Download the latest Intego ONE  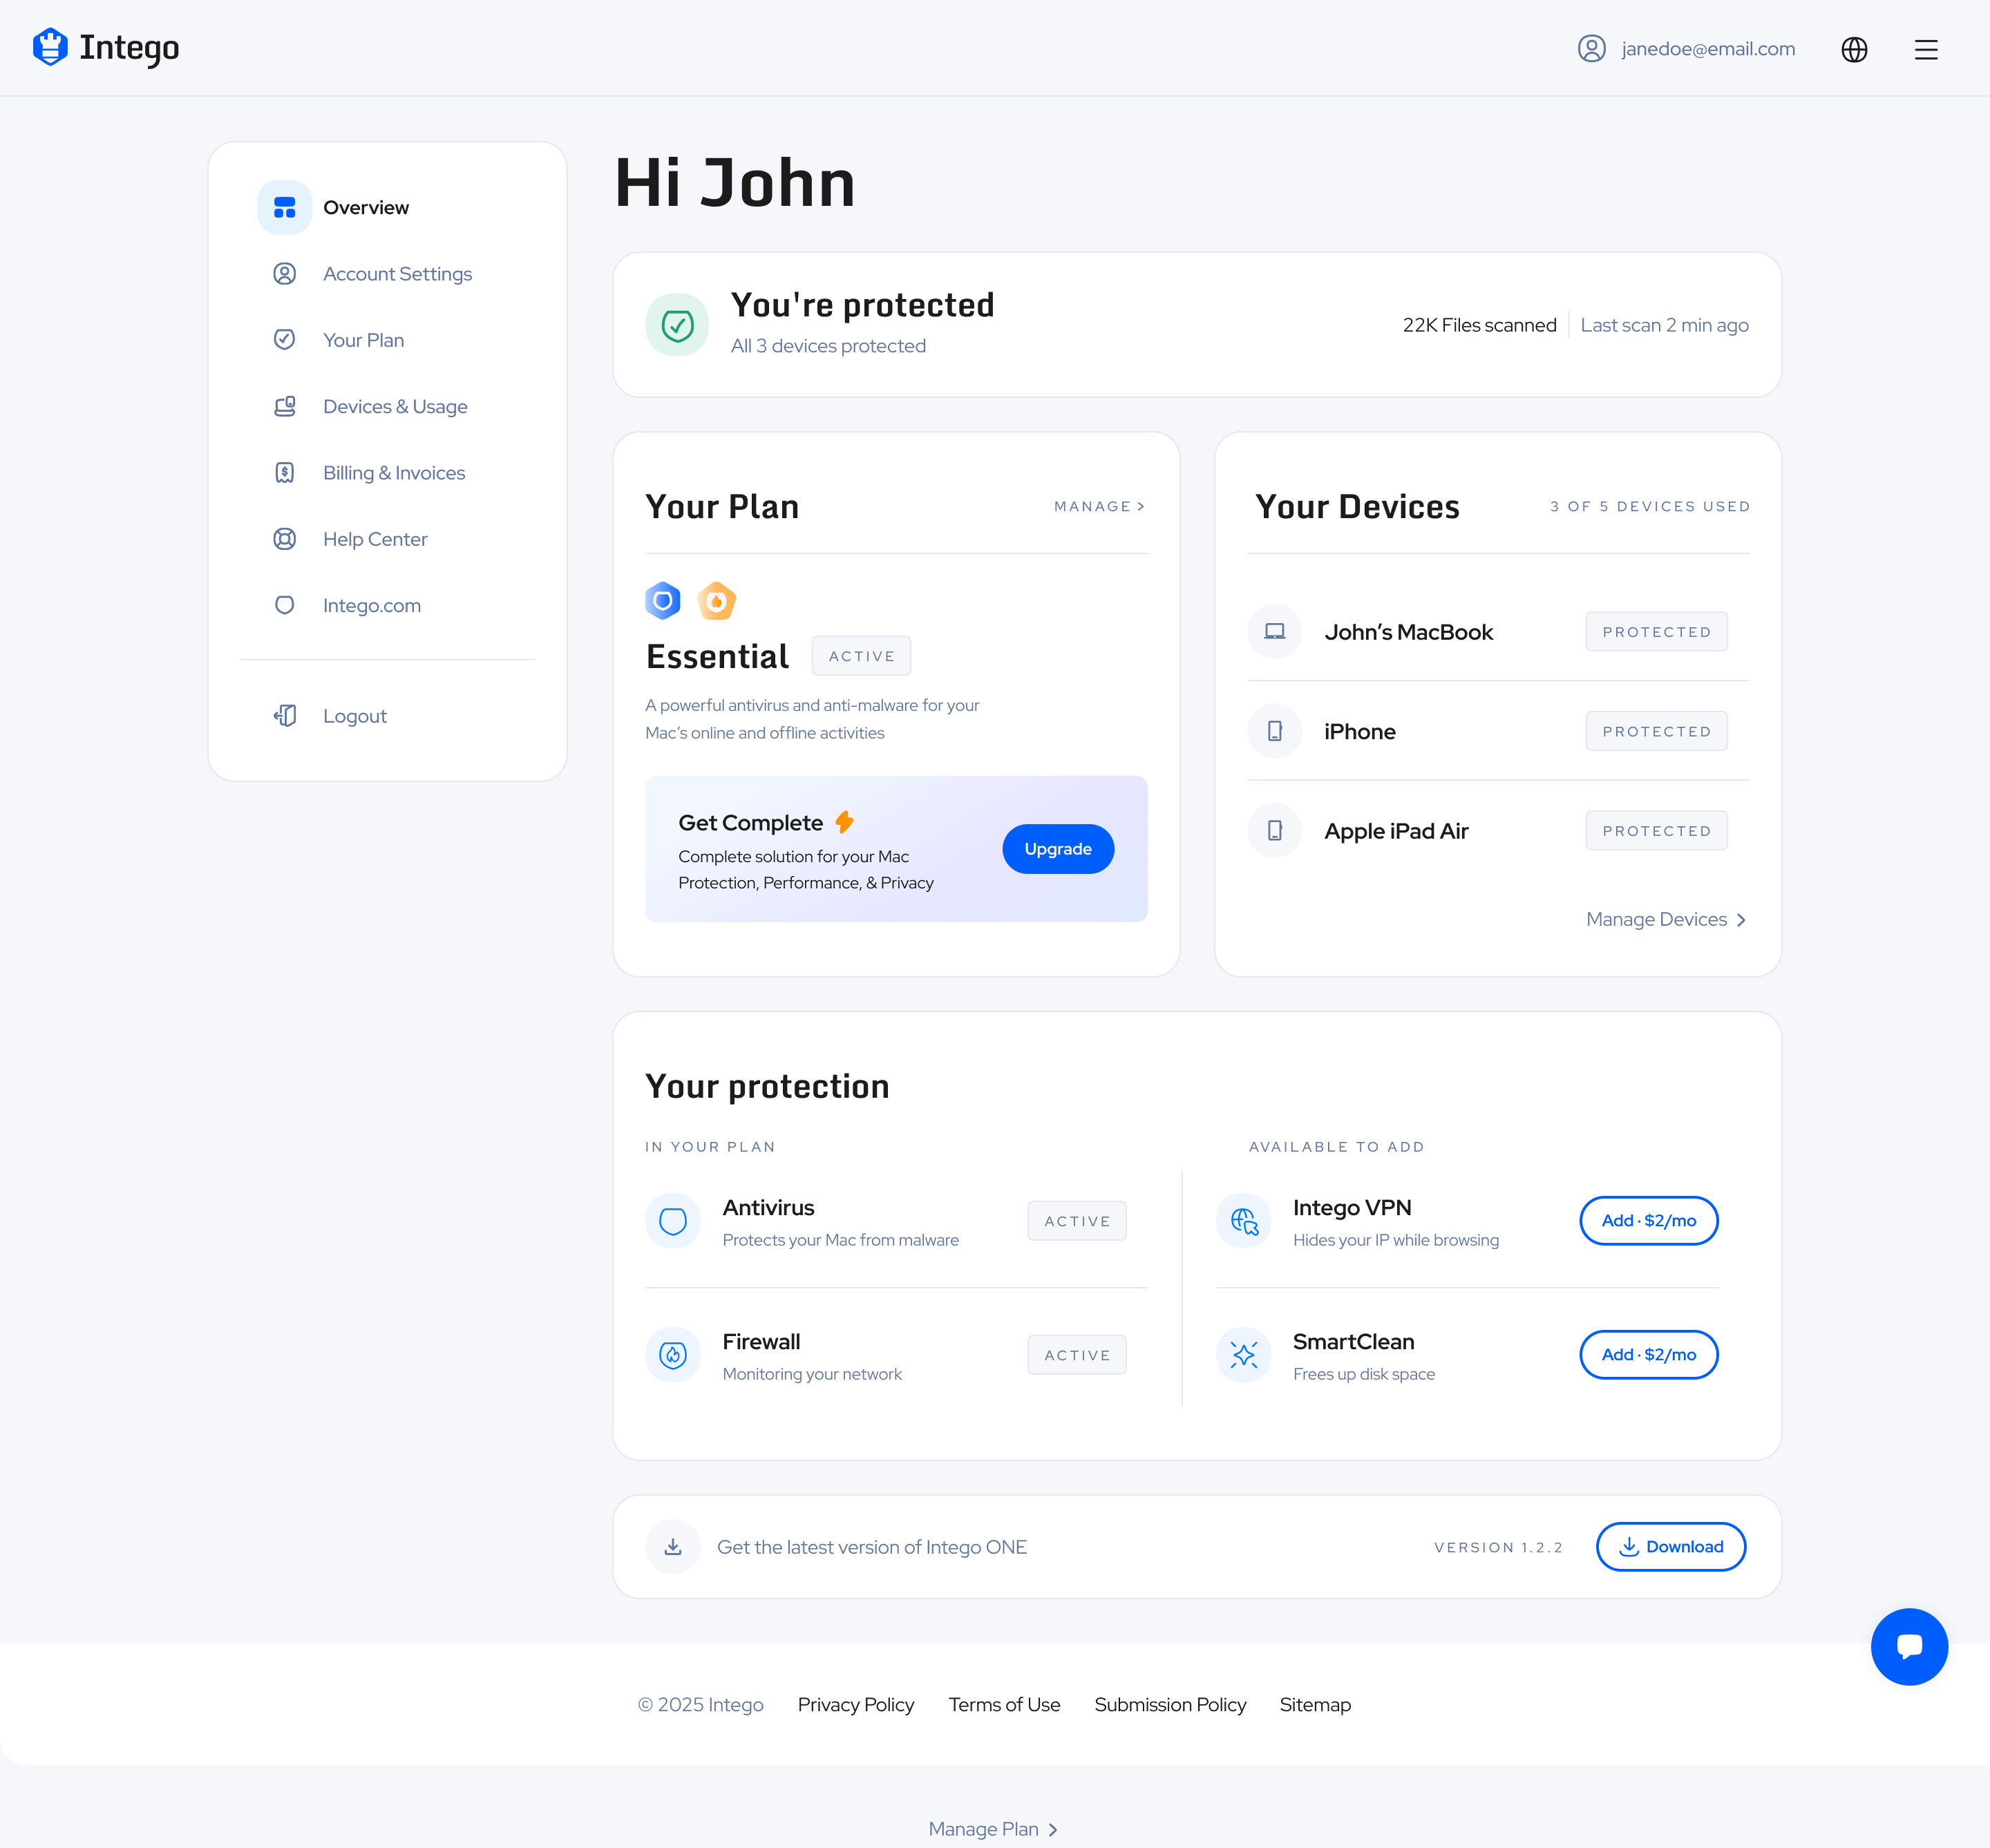1670,1546
